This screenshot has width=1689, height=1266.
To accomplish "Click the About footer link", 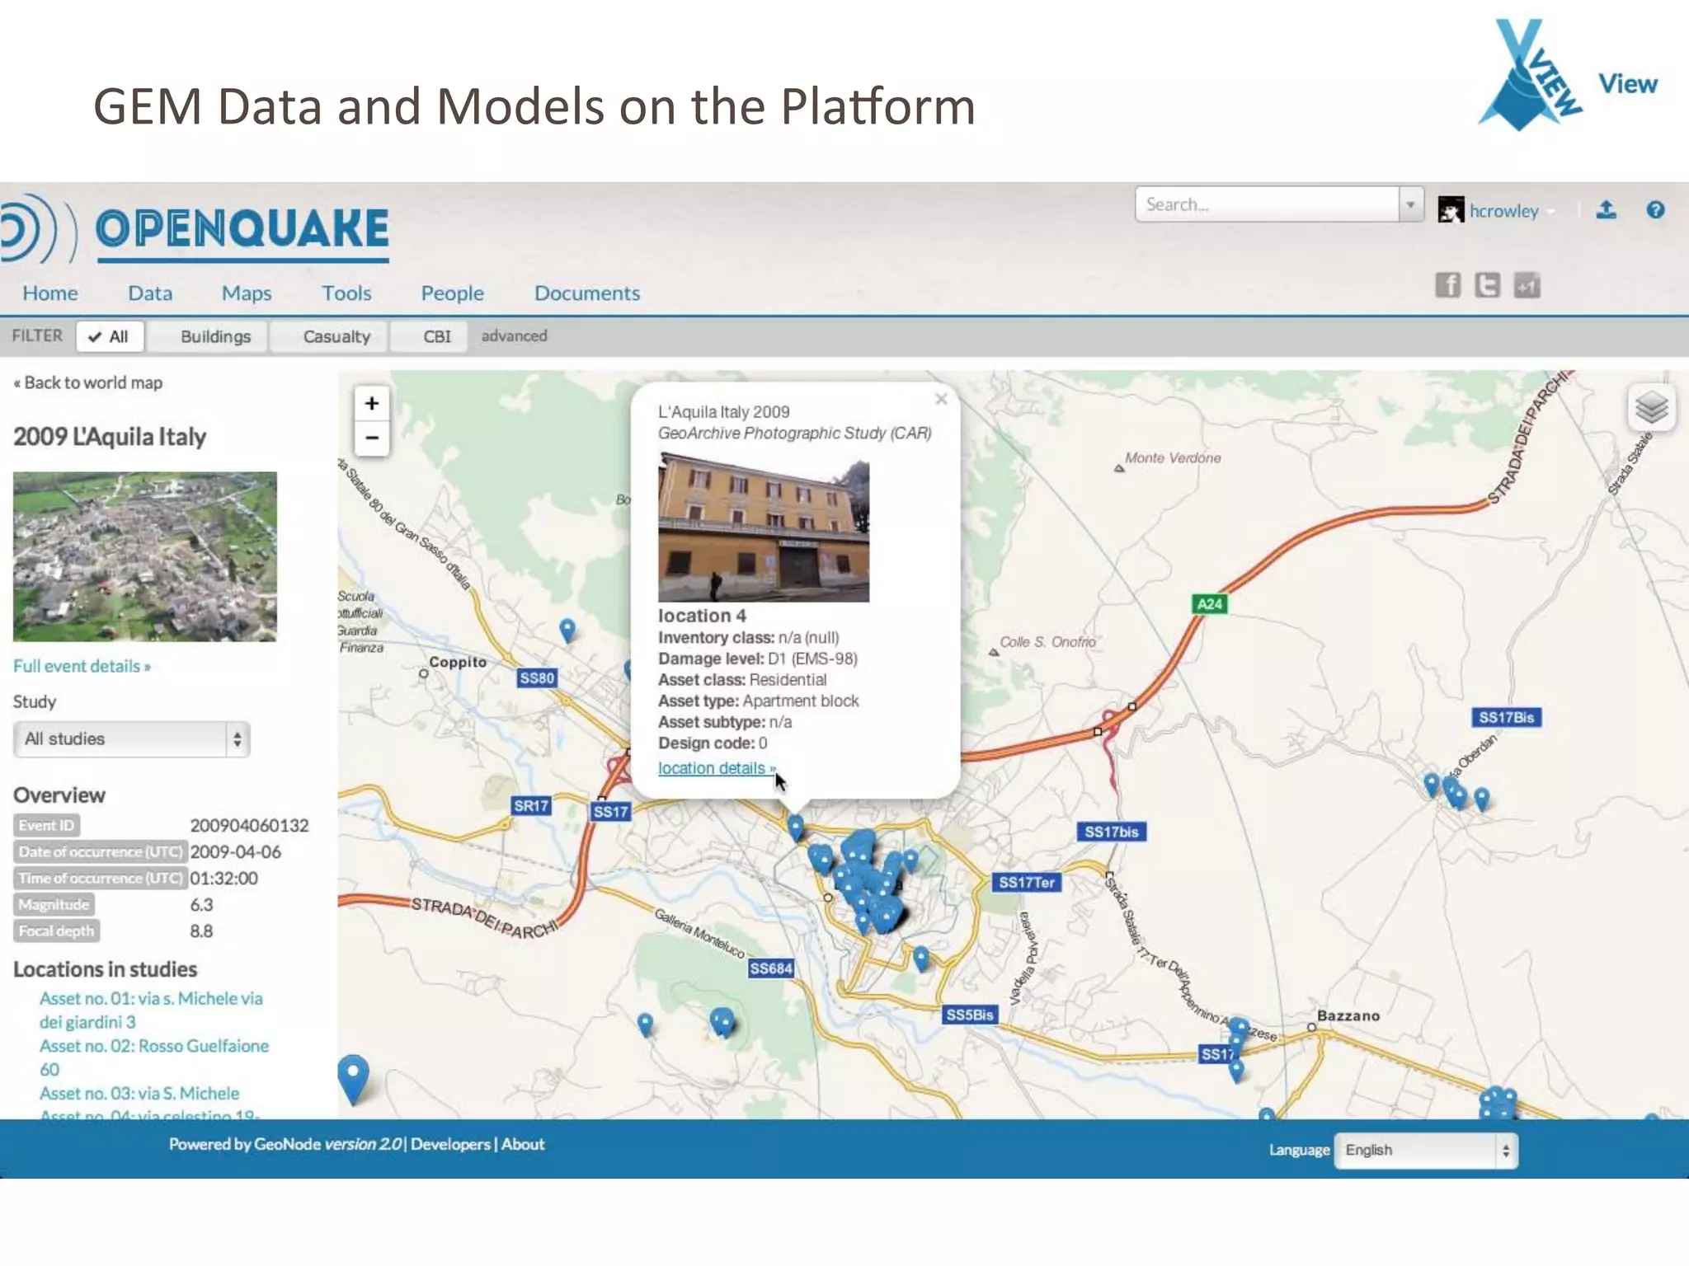I will click(x=523, y=1144).
